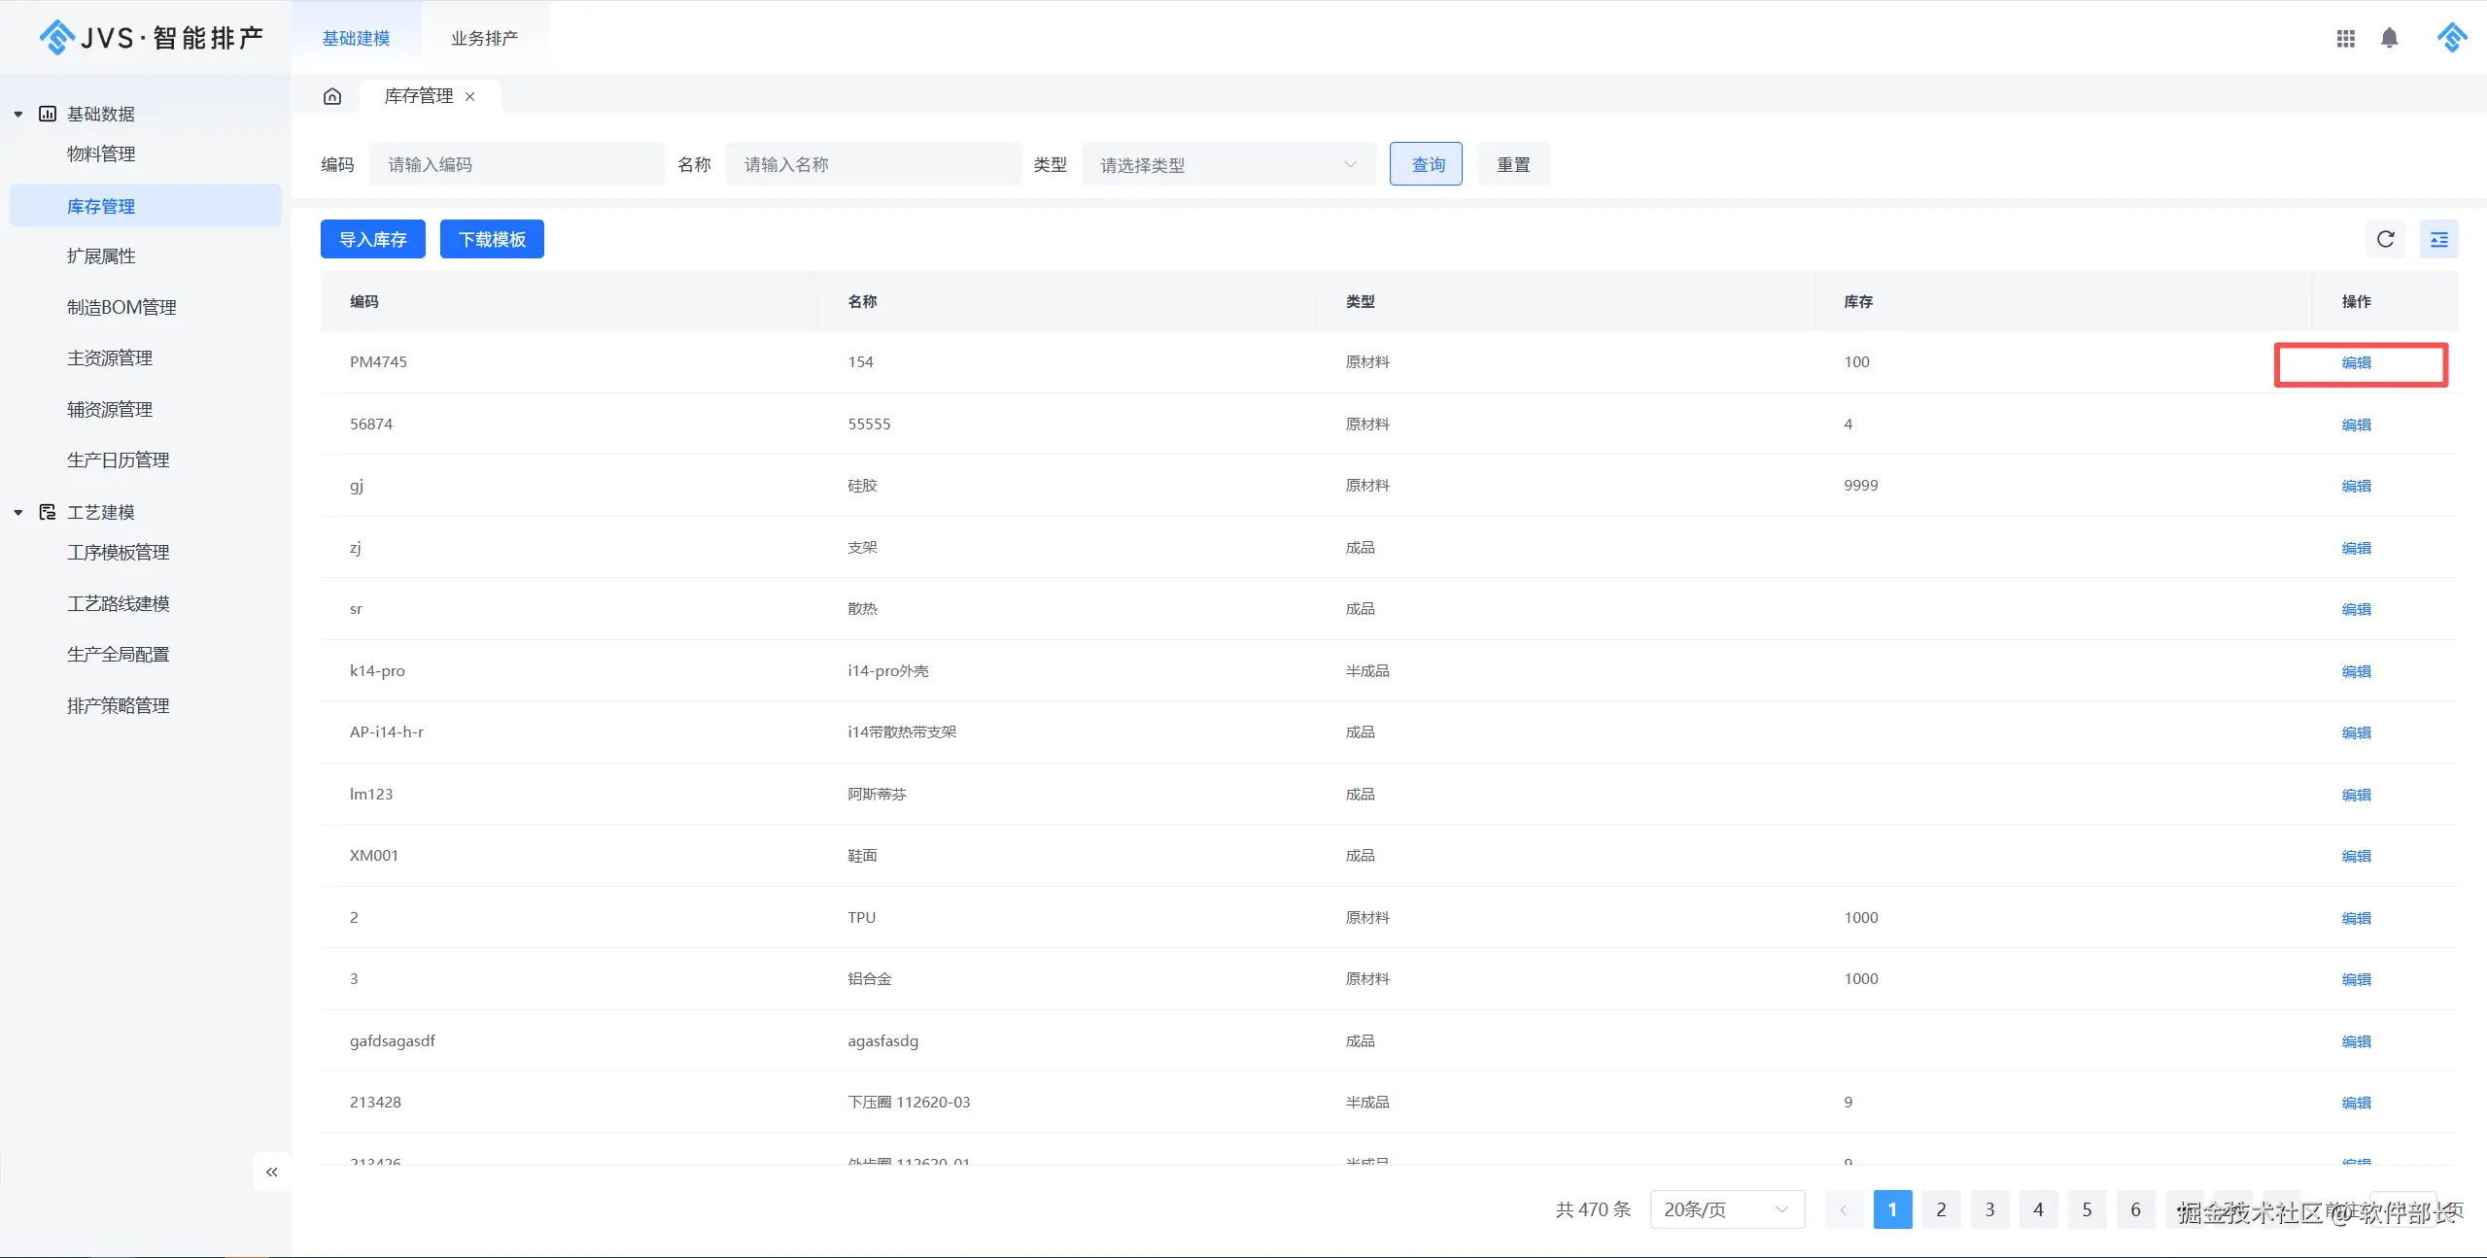Go to page 3 in pagination
The height and width of the screenshot is (1258, 2487).
(1989, 1209)
